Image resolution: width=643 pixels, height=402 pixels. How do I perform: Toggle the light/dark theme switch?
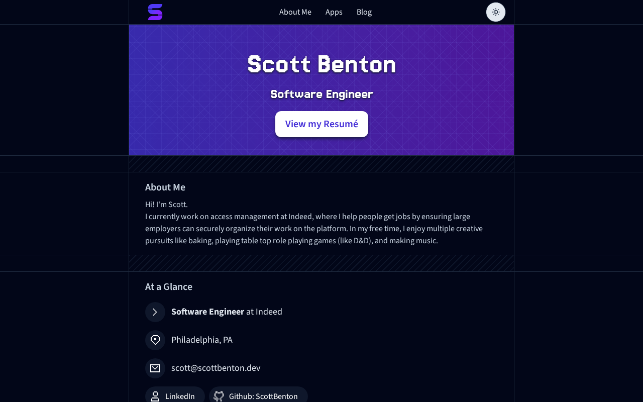(496, 12)
